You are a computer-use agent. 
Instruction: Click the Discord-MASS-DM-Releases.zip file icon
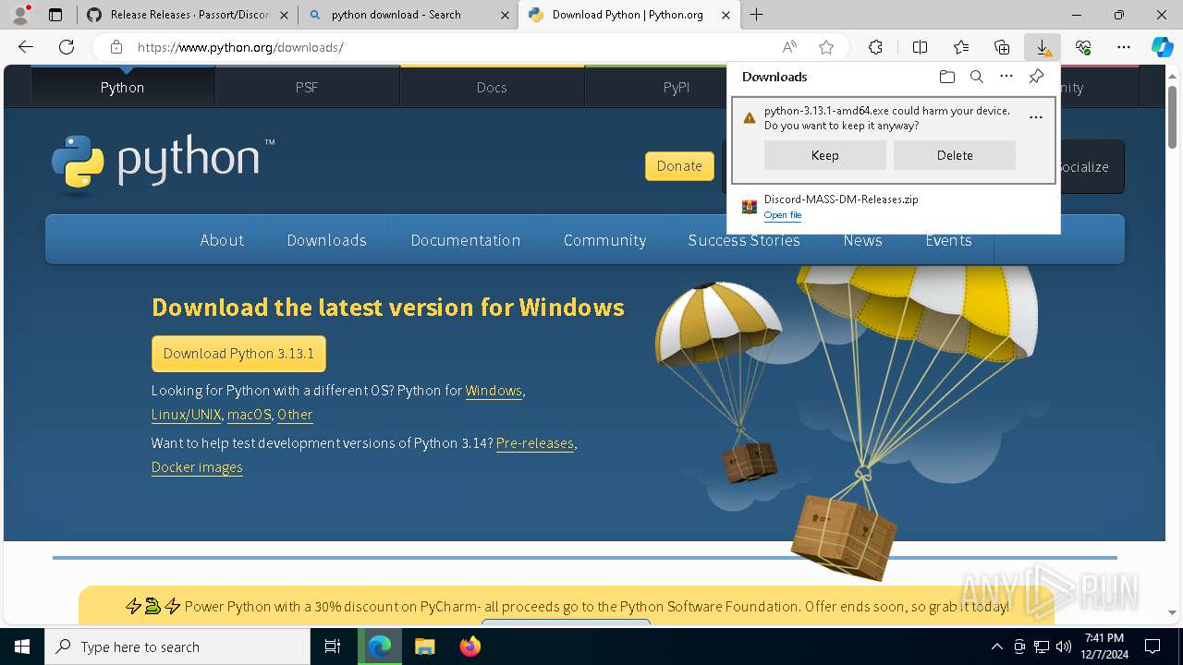coord(750,206)
